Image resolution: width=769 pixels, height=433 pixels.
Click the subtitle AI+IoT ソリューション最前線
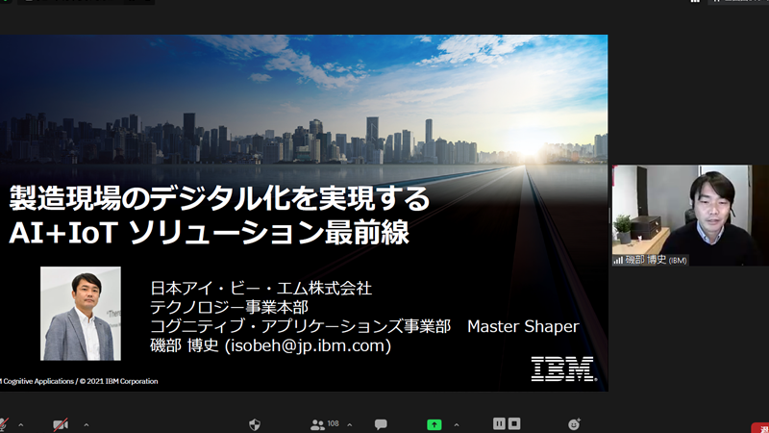pos(210,232)
